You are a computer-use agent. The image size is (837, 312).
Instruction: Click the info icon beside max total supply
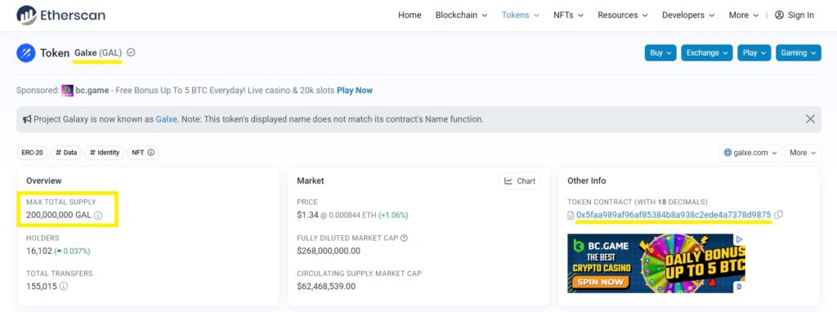point(98,216)
